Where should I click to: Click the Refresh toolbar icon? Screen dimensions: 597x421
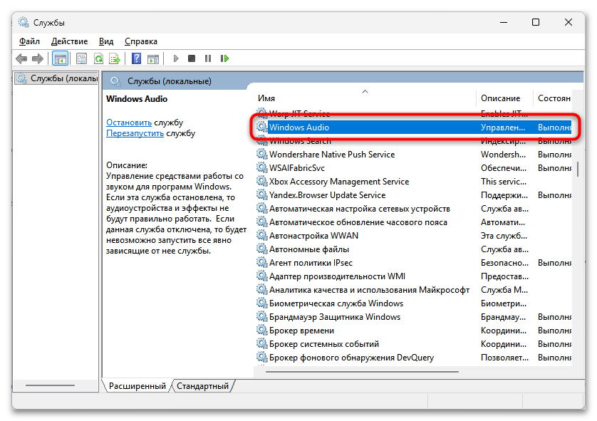tap(98, 58)
